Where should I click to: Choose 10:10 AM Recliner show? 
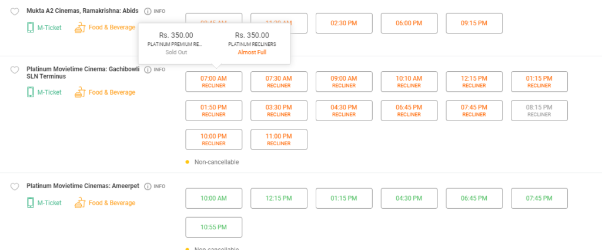point(409,81)
